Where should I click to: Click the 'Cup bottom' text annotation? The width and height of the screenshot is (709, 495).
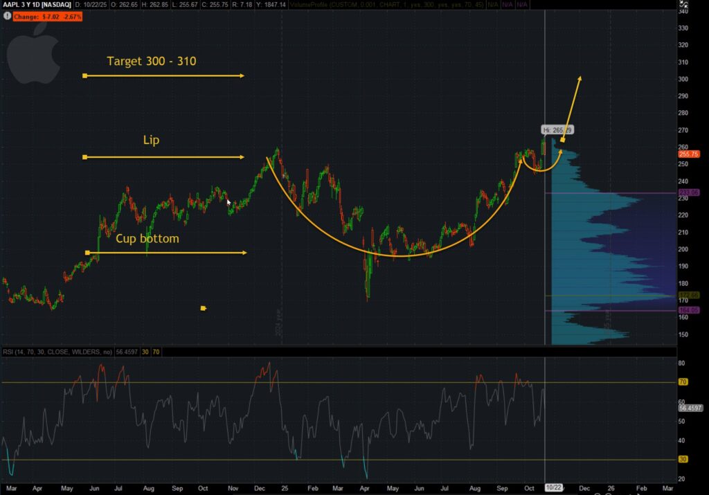pyautogui.click(x=147, y=239)
